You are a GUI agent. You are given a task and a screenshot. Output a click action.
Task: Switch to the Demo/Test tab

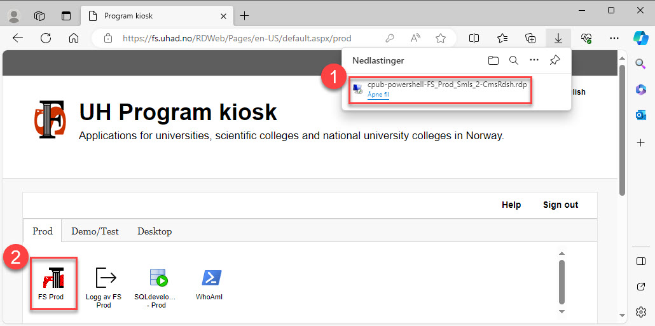[x=95, y=231]
